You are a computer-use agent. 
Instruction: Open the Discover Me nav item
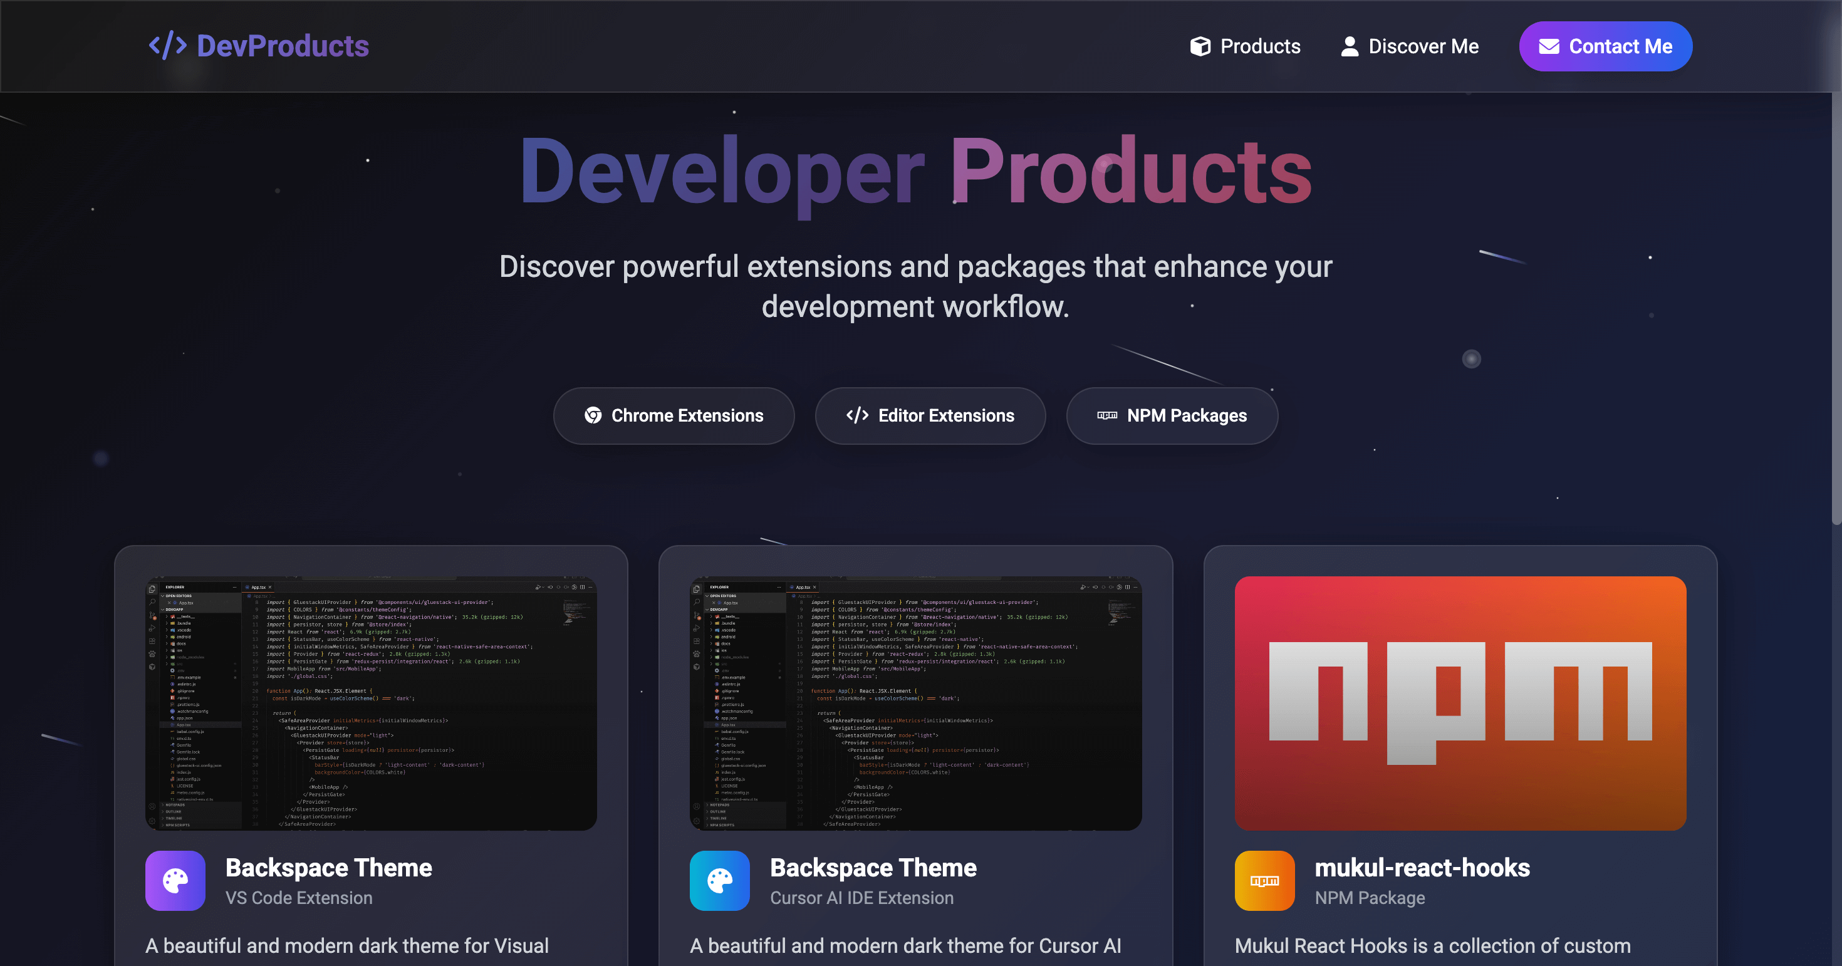tap(1423, 46)
